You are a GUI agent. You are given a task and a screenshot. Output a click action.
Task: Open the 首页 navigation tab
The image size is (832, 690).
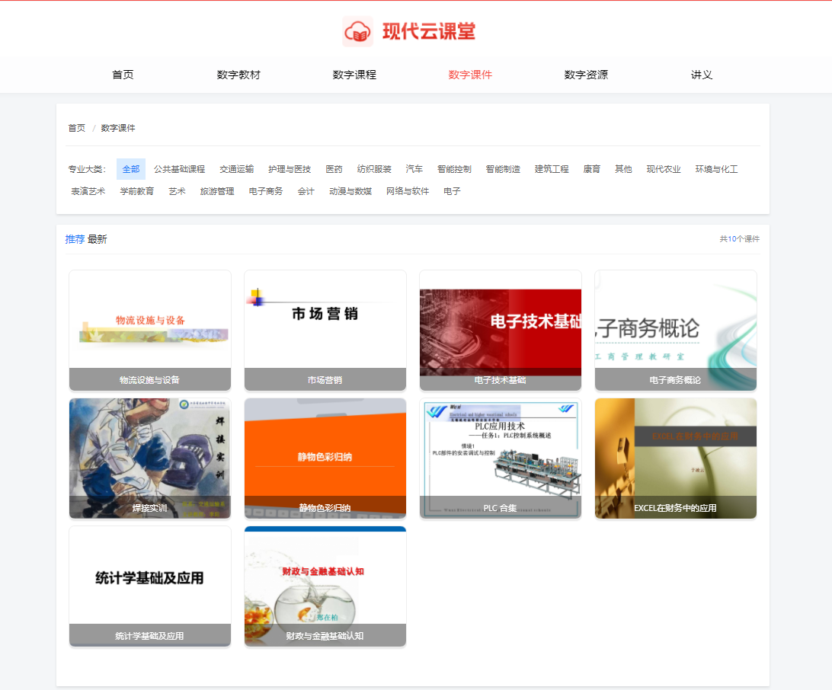click(x=123, y=75)
